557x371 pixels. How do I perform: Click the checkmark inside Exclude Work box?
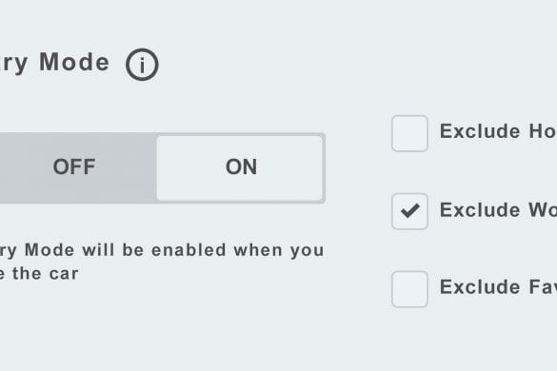point(410,210)
